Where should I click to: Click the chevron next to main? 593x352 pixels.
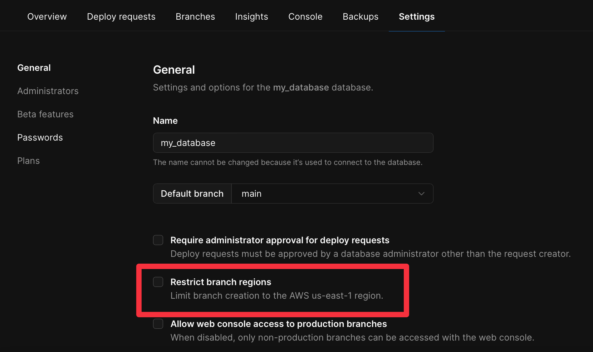tap(421, 194)
